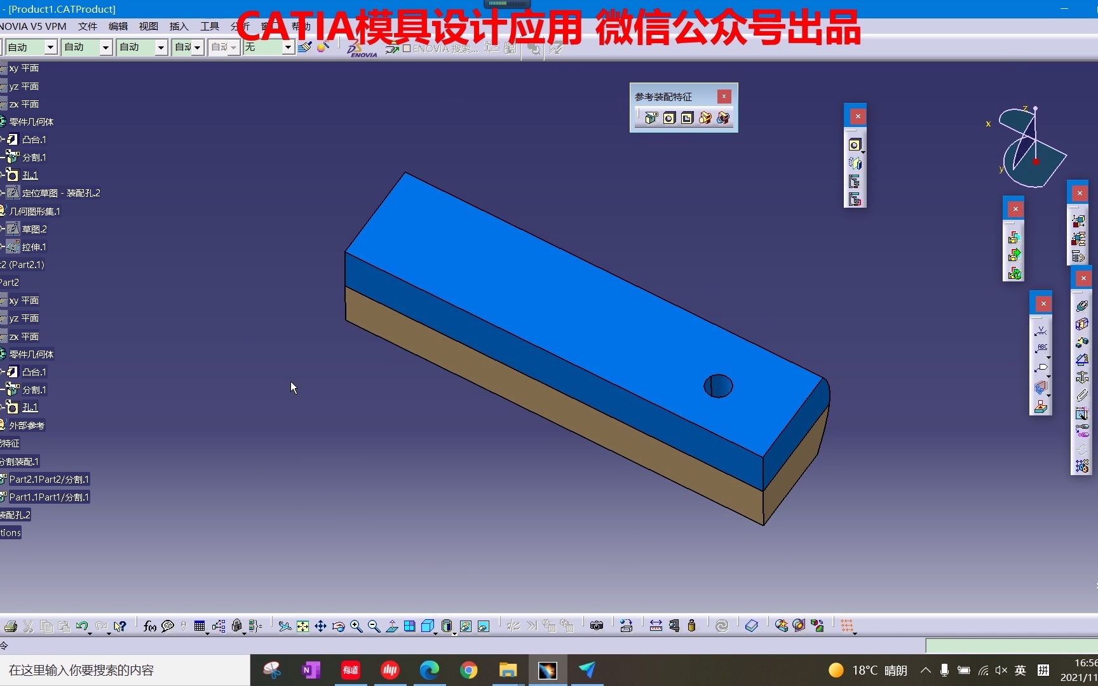The width and height of the screenshot is (1098, 686).
Task: Click the Painter brush icon in graphic properties
Action: click(304, 47)
